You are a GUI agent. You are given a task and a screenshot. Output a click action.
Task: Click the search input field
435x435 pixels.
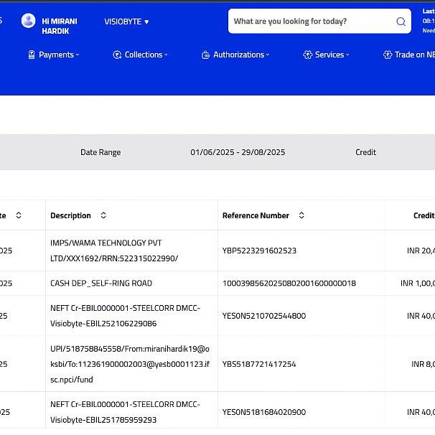coord(319,21)
